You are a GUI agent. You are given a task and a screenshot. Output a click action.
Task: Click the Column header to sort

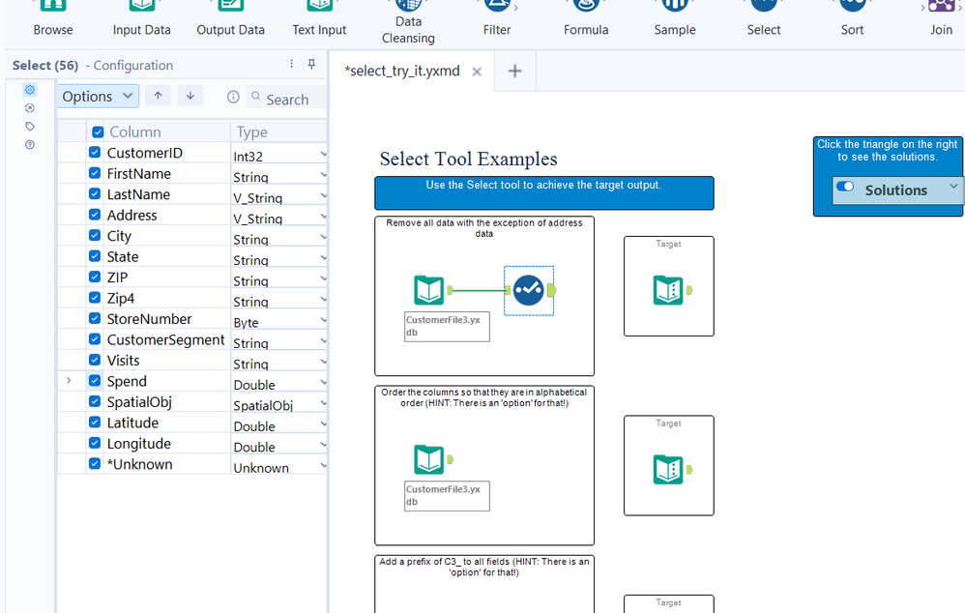pos(135,131)
